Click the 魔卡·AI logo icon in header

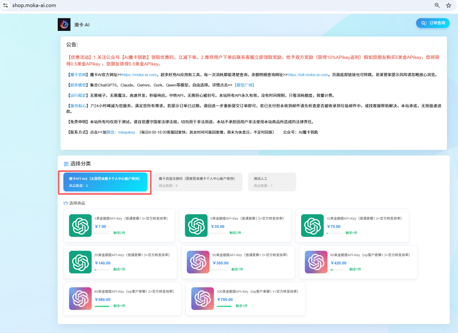coord(64,24)
